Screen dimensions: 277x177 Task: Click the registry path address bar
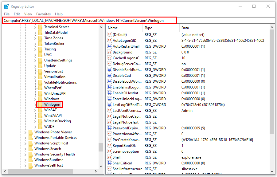coord(138,21)
